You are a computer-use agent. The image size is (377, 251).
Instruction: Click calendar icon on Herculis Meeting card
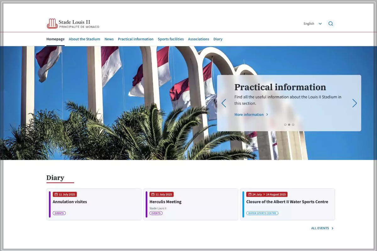[x=153, y=195]
